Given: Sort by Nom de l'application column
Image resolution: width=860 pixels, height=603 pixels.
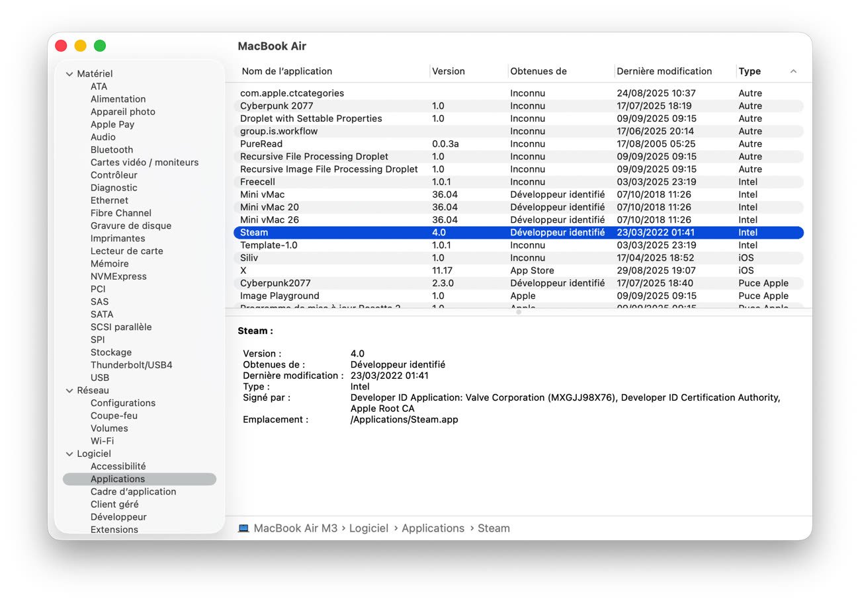Looking at the screenshot, I should click(x=287, y=71).
